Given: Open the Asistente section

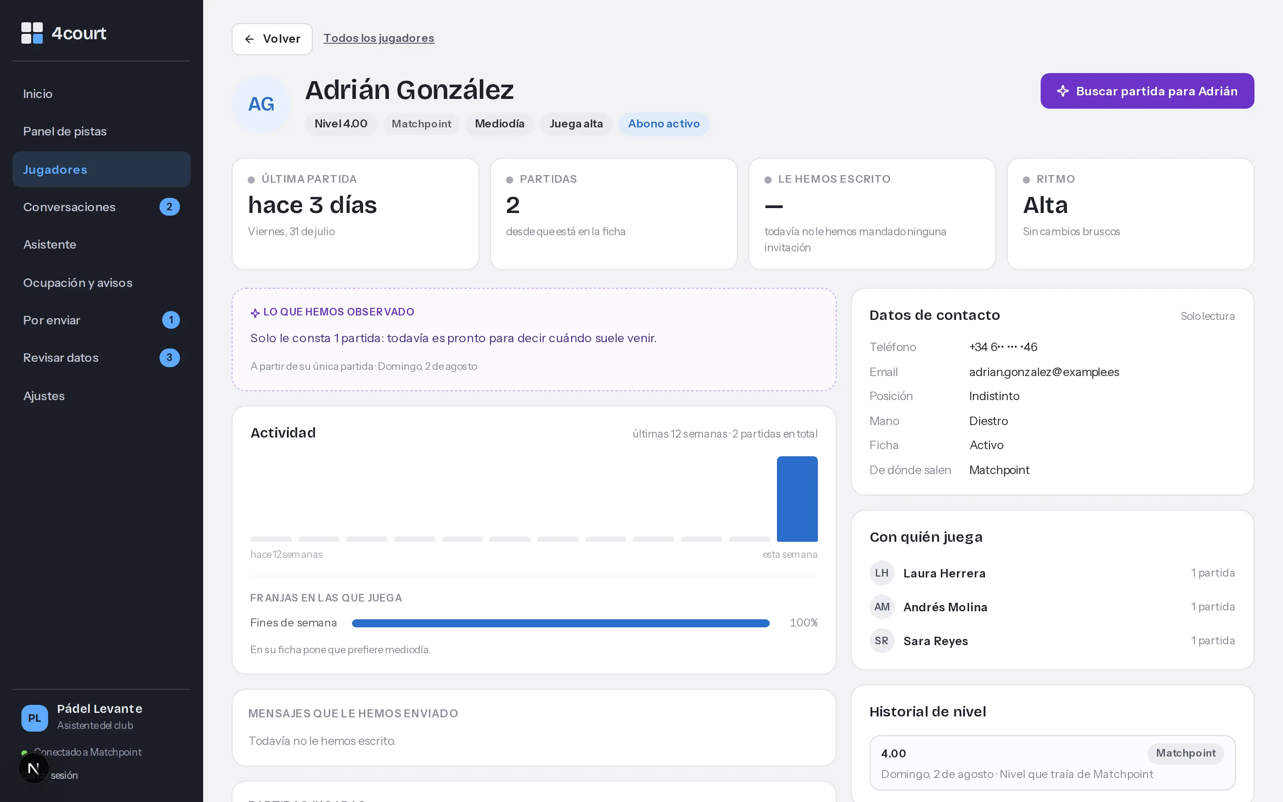Looking at the screenshot, I should point(101,245).
